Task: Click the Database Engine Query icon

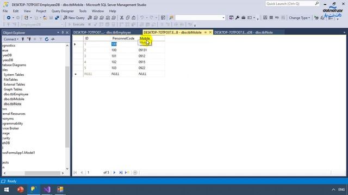Action: pyautogui.click(x=90, y=18)
